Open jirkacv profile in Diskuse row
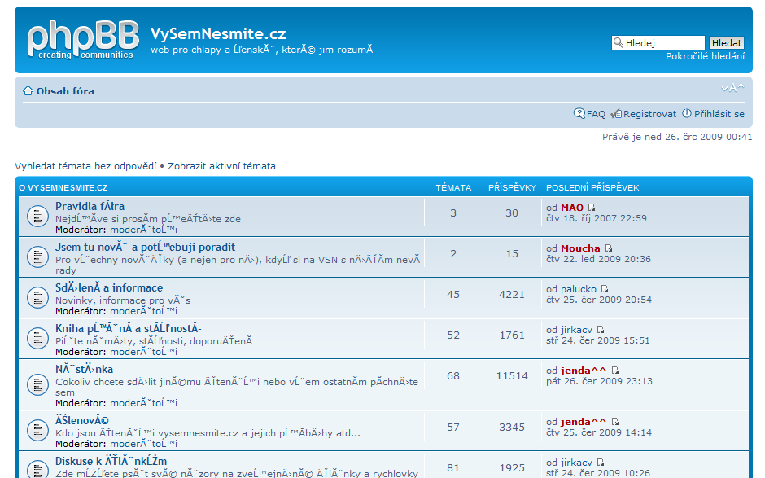Viewport: 765px width, 478px height. tap(576, 463)
